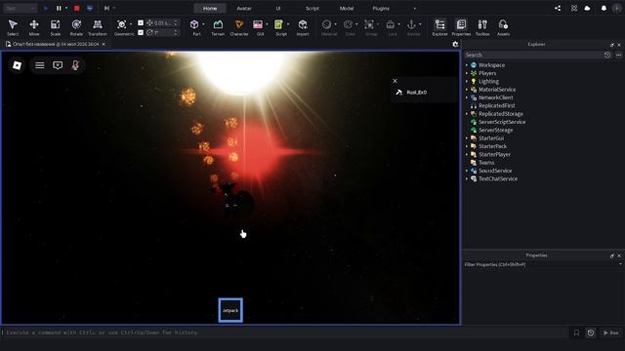
Task: Toggle the Properties panel button
Action: pyautogui.click(x=461, y=27)
